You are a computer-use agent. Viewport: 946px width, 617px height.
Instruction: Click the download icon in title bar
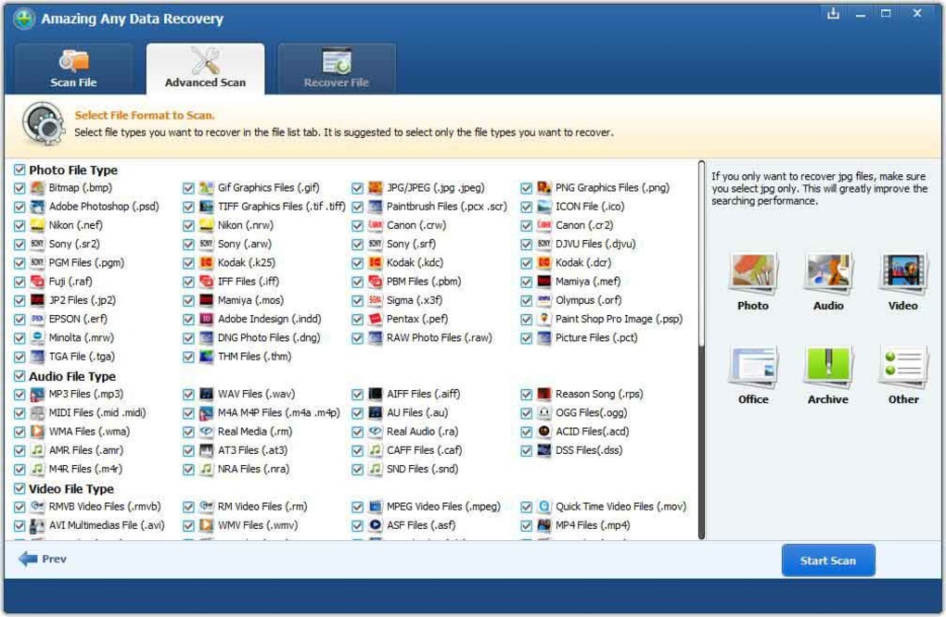tap(832, 13)
